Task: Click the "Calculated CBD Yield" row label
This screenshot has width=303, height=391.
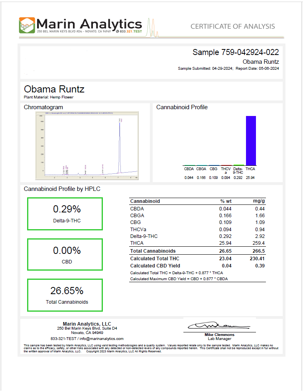Action: [x=155, y=266]
